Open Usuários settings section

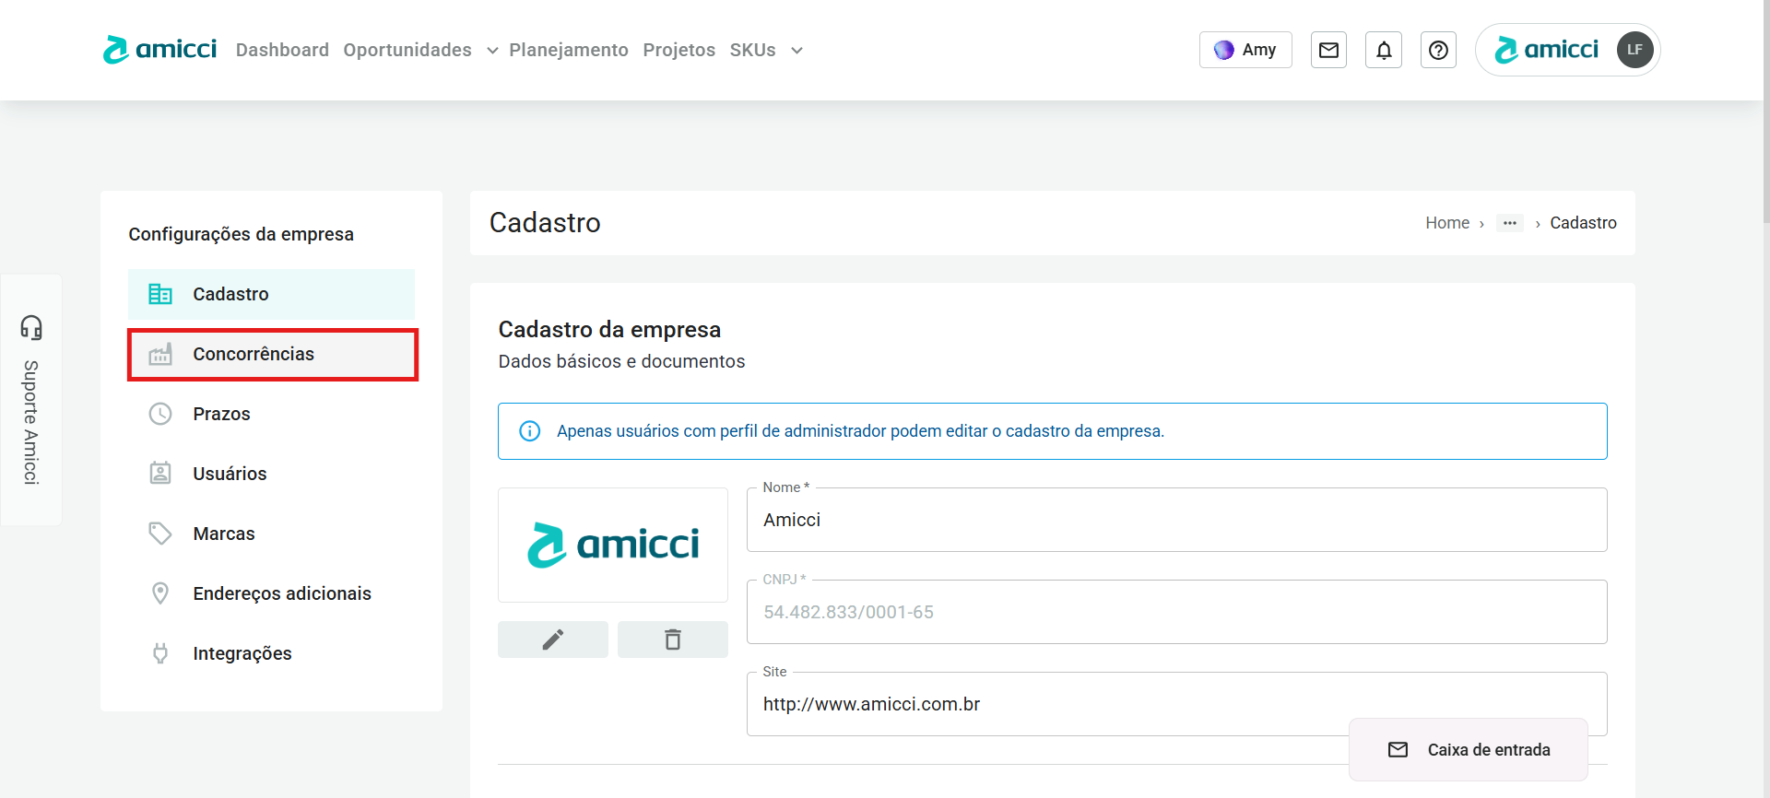tap(230, 474)
